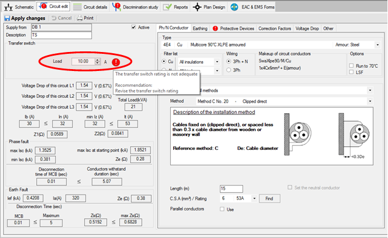Toggle the Active checkbox
Screen dimensions: 388x238
click(x=134, y=27)
